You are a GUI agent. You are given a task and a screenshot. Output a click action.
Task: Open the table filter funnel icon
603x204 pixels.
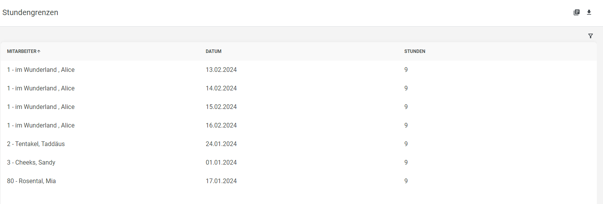(591, 36)
